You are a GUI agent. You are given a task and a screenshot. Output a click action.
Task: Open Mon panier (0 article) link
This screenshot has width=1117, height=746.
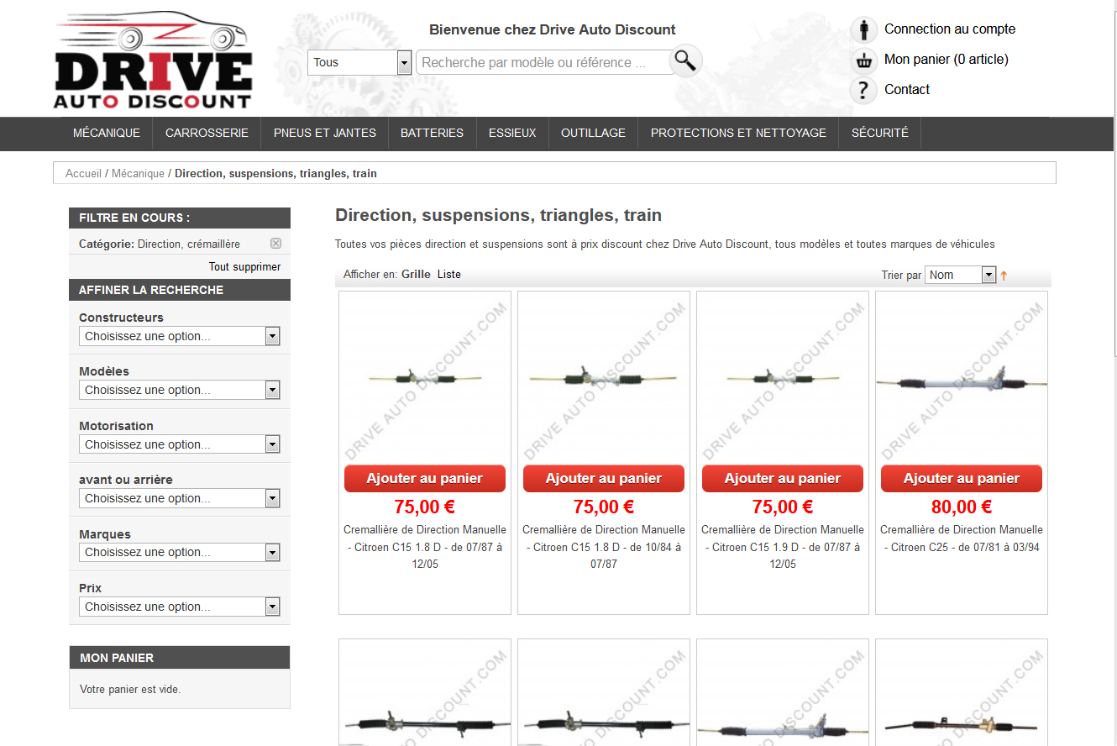[x=947, y=59]
